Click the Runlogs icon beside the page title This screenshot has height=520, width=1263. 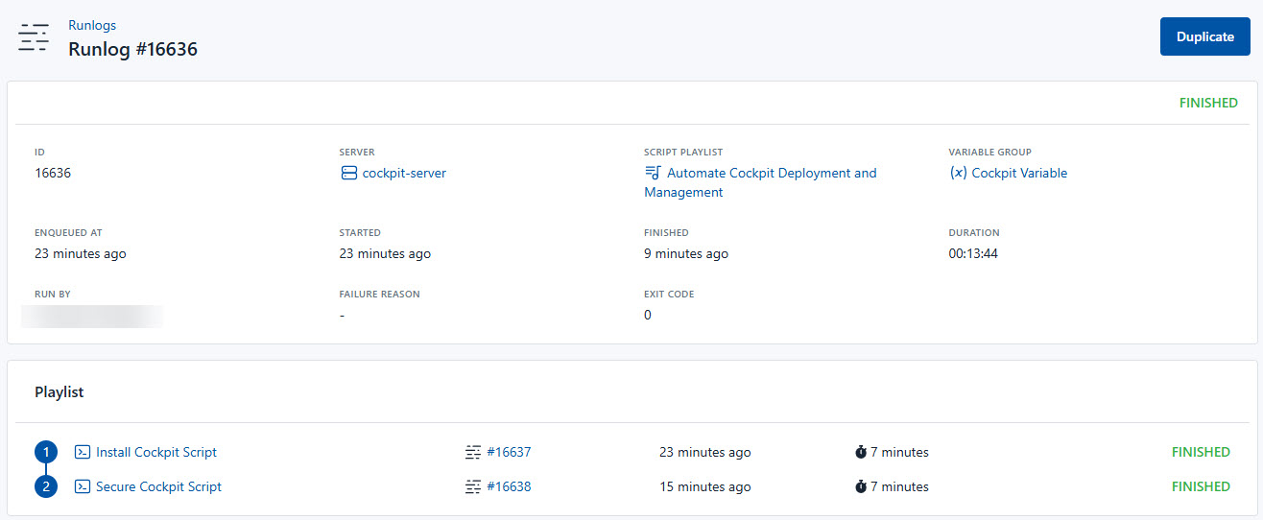tap(34, 37)
